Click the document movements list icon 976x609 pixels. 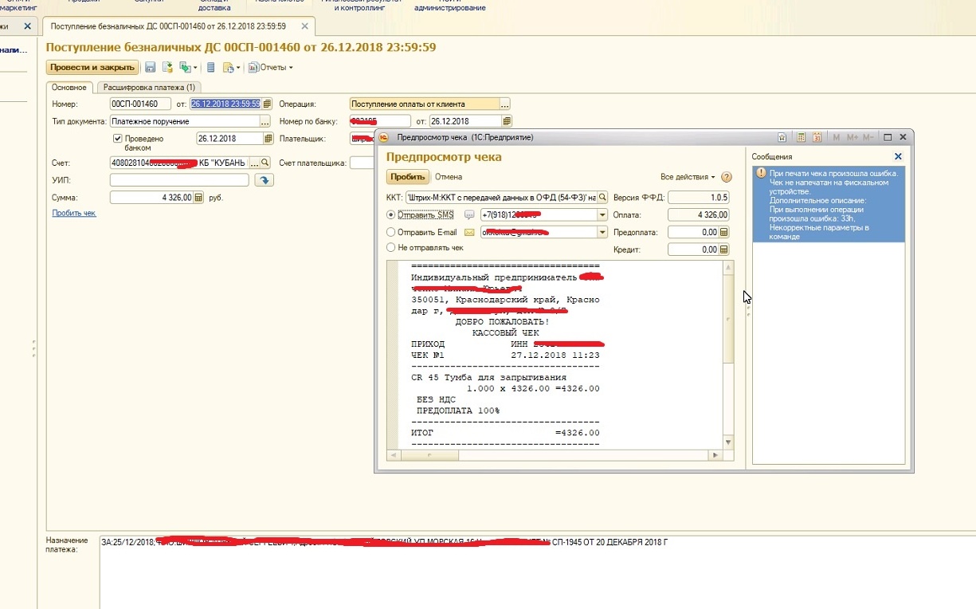click(x=211, y=68)
